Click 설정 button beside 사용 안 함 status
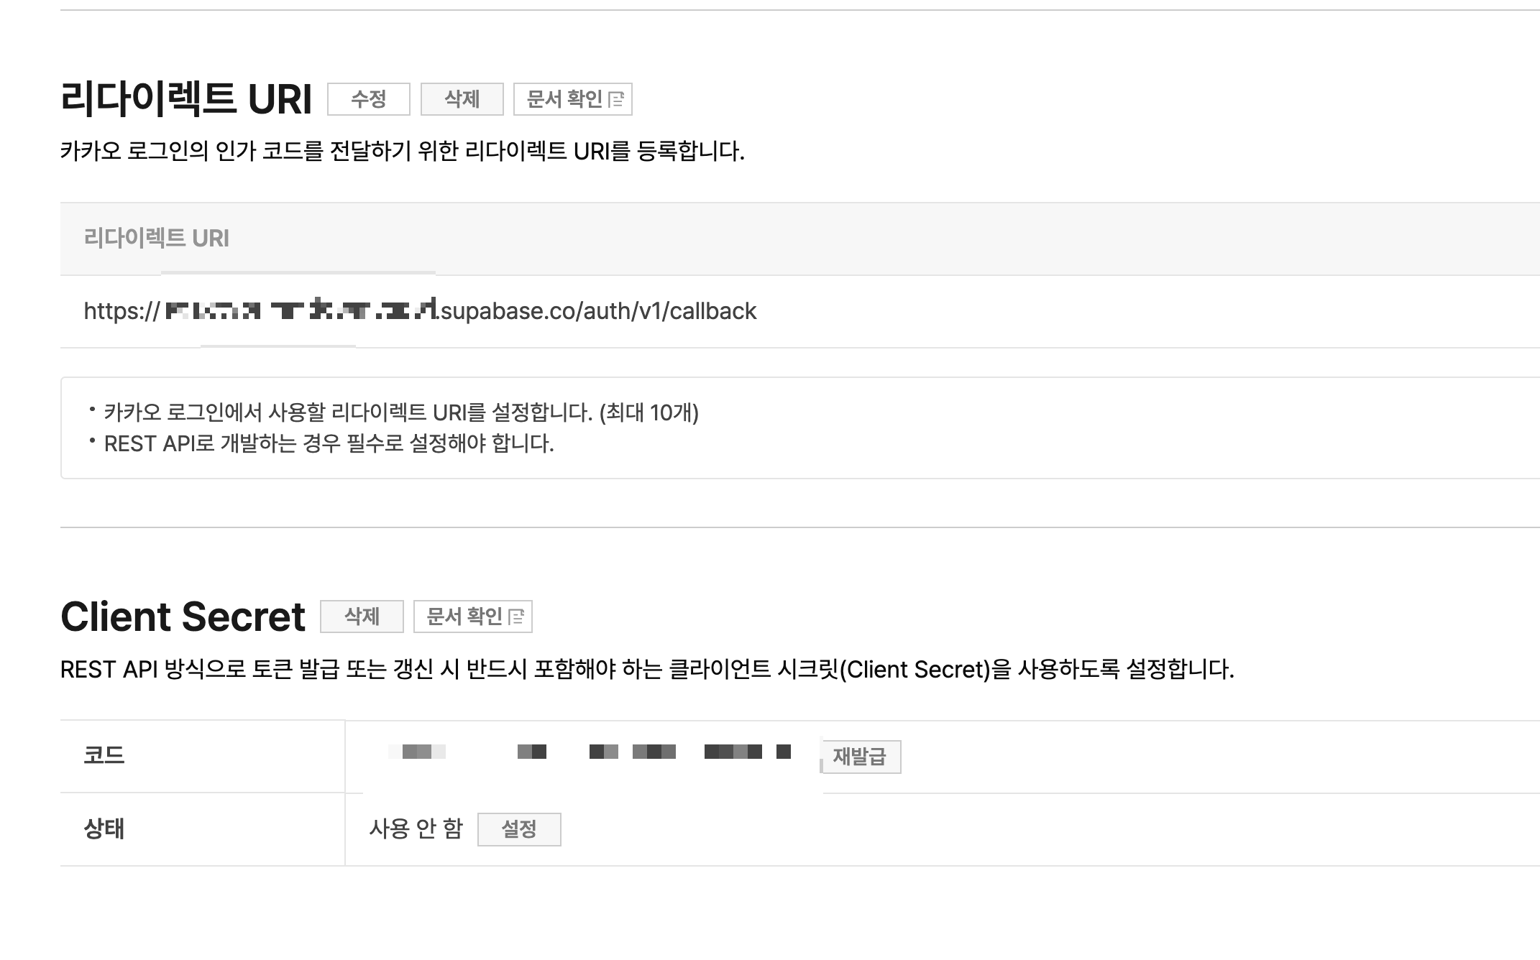 click(519, 829)
